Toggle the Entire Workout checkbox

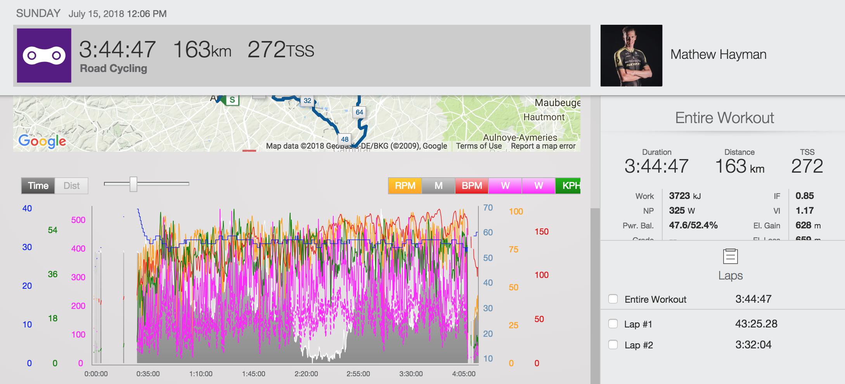click(613, 299)
